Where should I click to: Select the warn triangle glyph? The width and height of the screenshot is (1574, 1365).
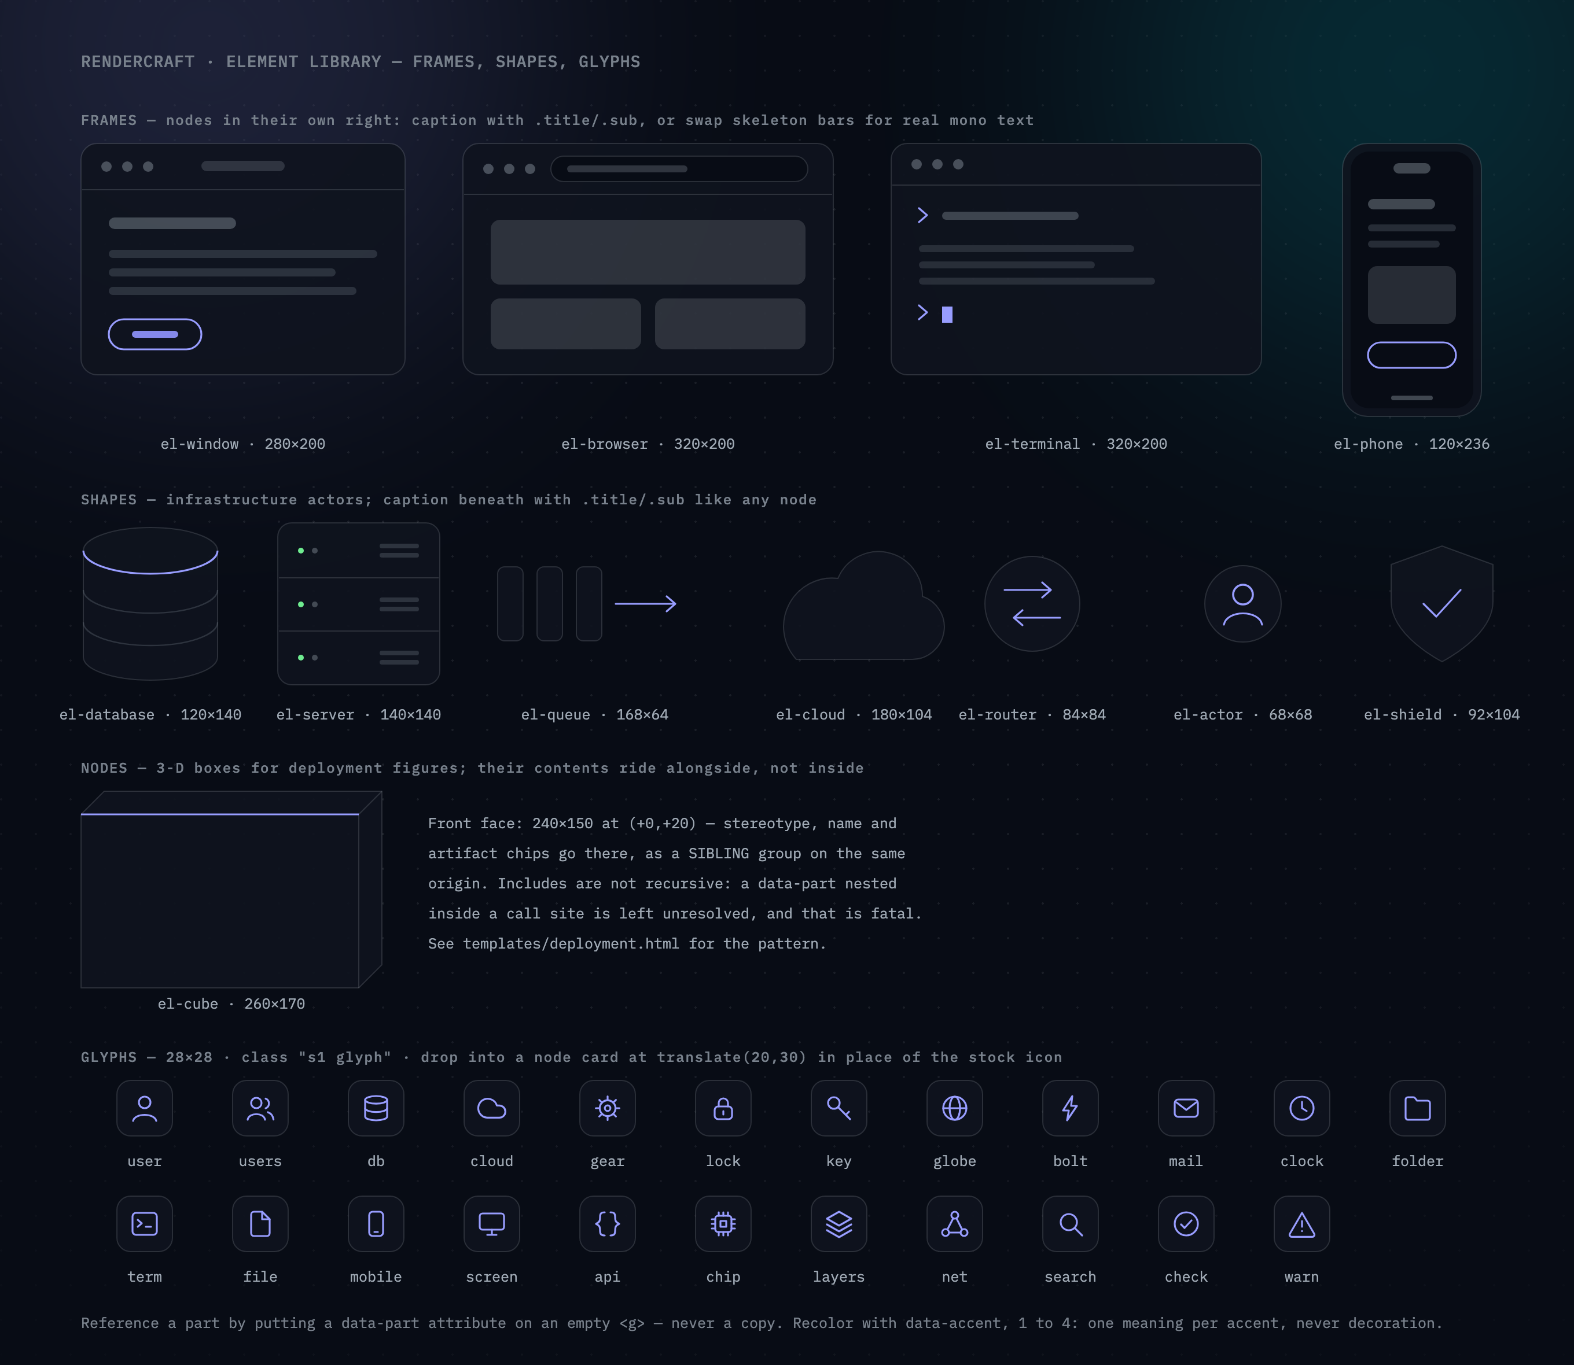coord(1302,1224)
